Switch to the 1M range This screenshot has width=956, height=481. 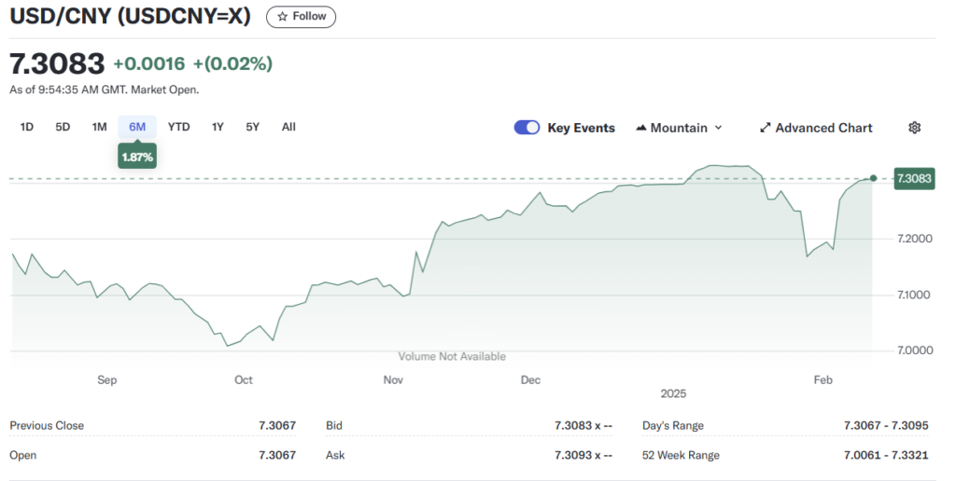pos(99,127)
